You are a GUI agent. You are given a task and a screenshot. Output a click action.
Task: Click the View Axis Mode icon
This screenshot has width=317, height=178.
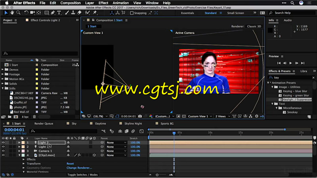coord(123,13)
